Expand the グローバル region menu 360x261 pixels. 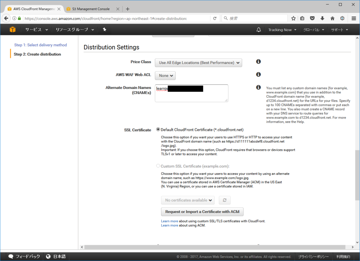click(x=314, y=30)
